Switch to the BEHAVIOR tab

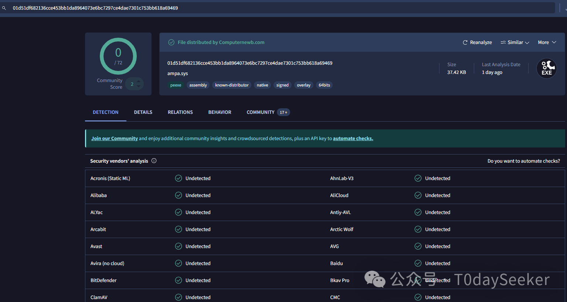point(220,112)
